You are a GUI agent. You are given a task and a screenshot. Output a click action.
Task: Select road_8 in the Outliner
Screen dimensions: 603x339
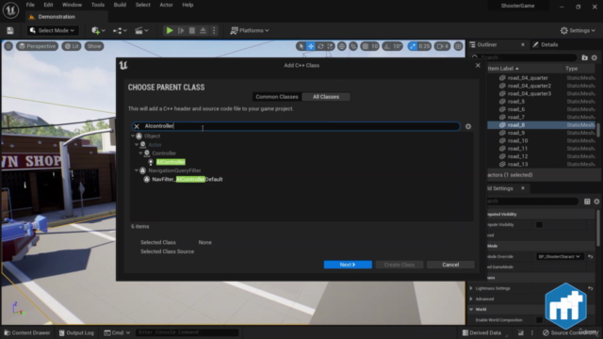516,125
